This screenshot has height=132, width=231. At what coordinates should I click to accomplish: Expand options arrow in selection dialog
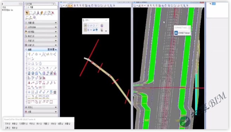106,31
